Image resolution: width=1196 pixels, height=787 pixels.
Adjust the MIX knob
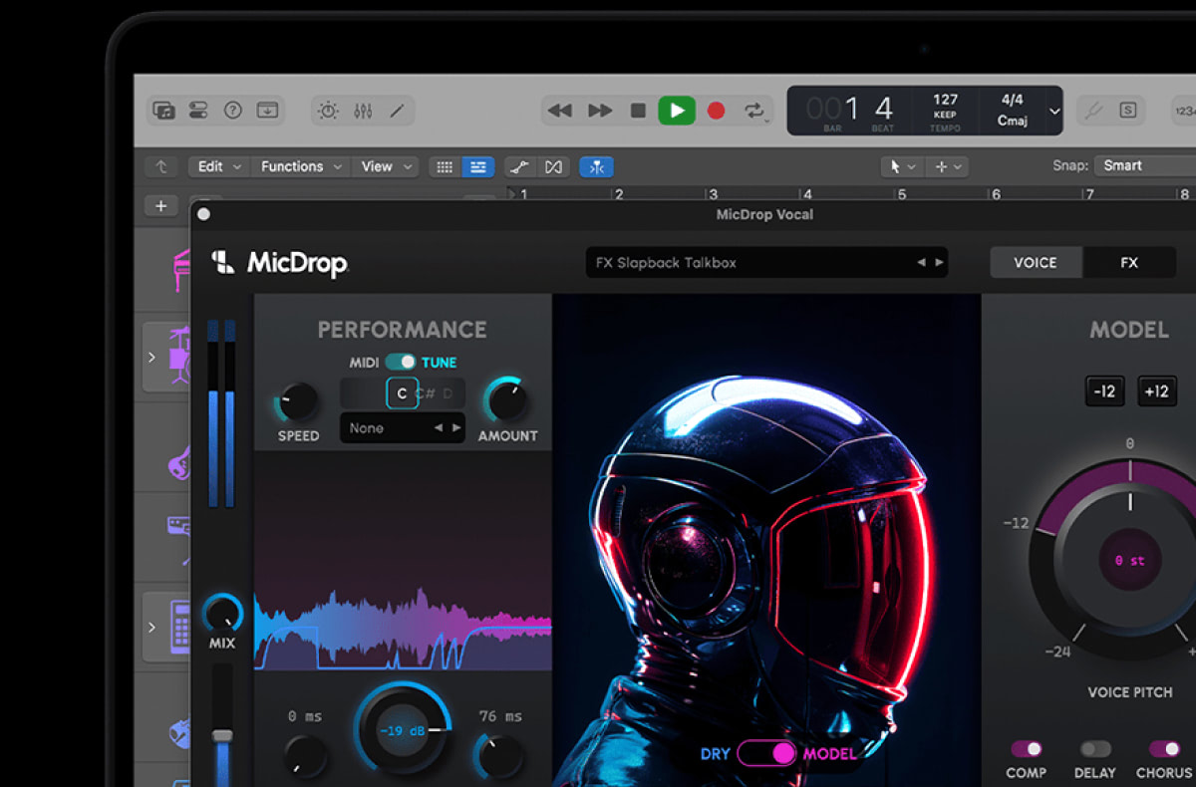[x=222, y=613]
